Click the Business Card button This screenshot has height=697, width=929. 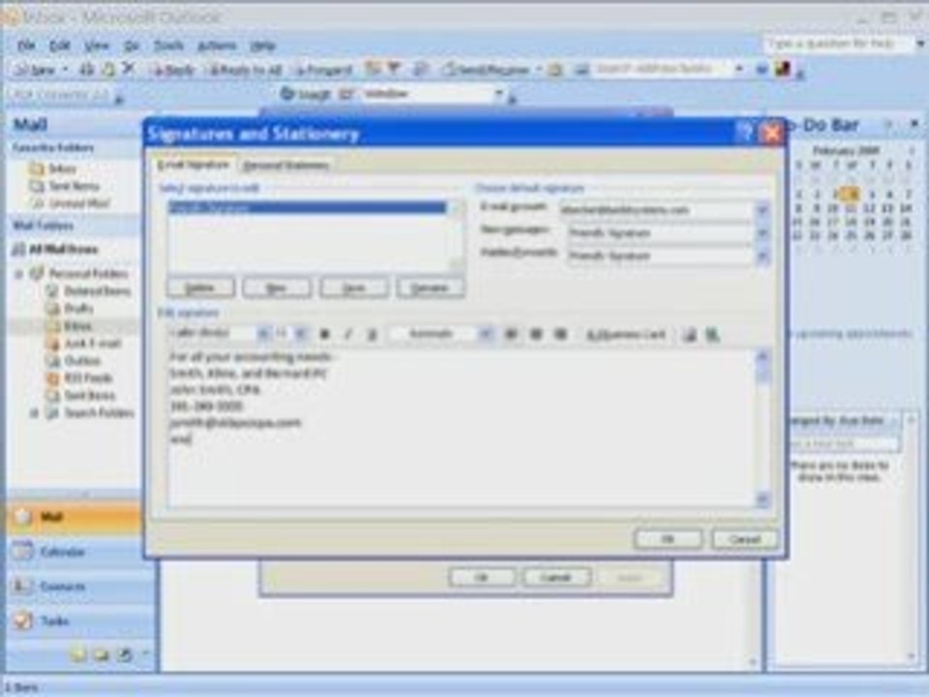(x=626, y=335)
